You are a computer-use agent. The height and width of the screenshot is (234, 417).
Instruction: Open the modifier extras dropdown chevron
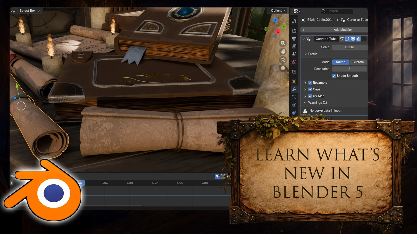click(364, 39)
